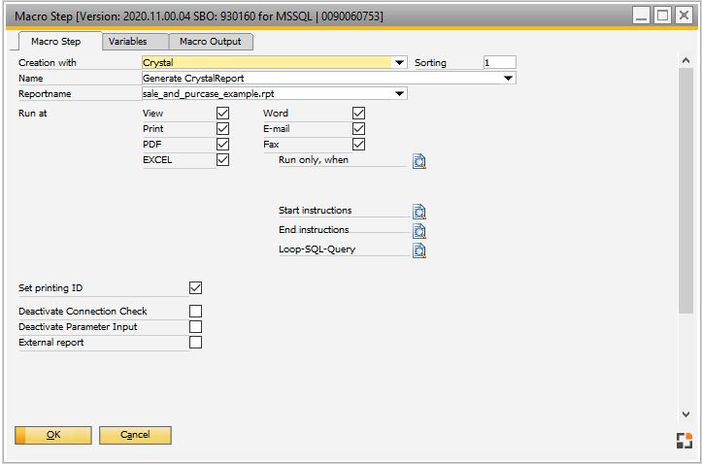This screenshot has width=702, height=464.
Task: Open the Macro Output tab
Action: pos(211,42)
